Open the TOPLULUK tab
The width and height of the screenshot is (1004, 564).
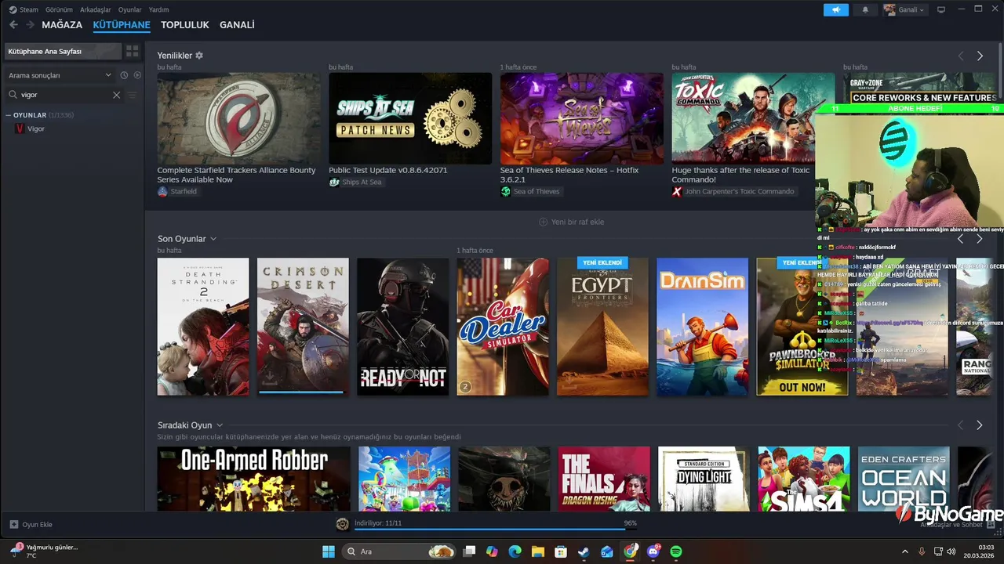[x=185, y=25]
